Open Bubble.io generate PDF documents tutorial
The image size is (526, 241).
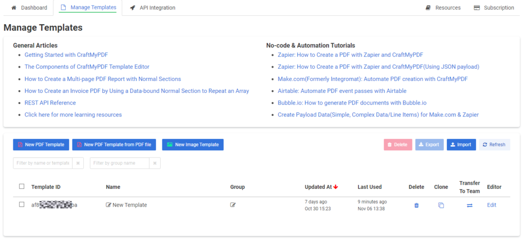click(x=352, y=103)
